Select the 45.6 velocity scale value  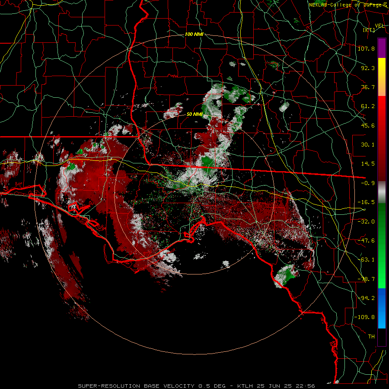368,125
